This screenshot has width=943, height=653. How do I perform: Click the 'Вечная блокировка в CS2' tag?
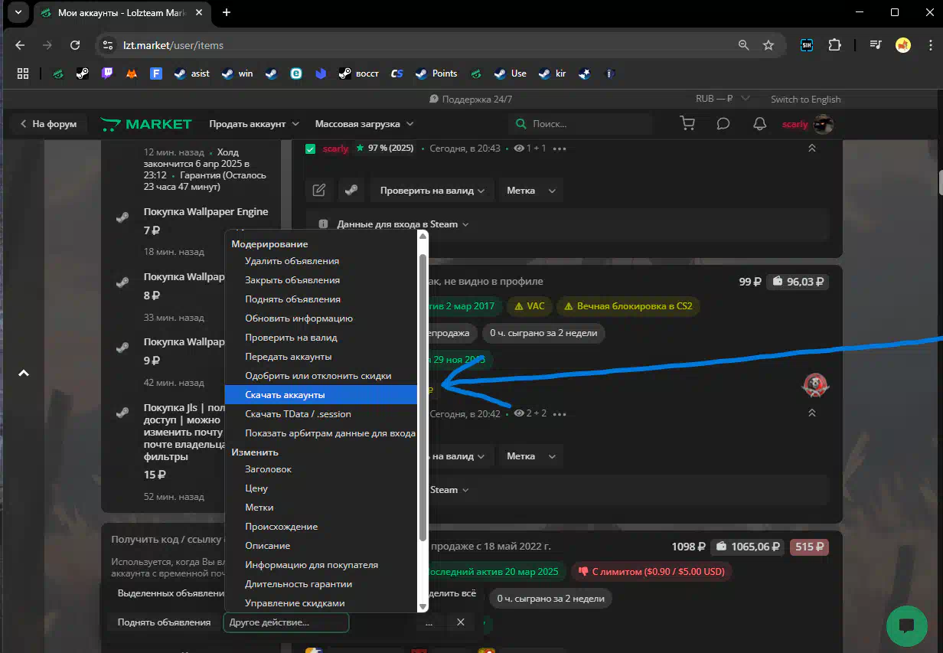click(628, 306)
